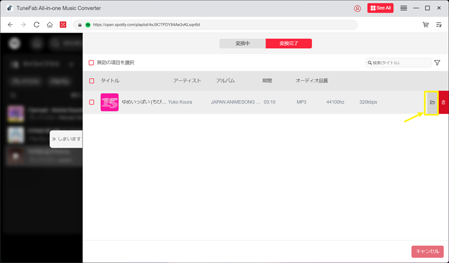Click the track title ゆめいっぱい
Viewport: 449px width, 263px height.
coord(144,102)
